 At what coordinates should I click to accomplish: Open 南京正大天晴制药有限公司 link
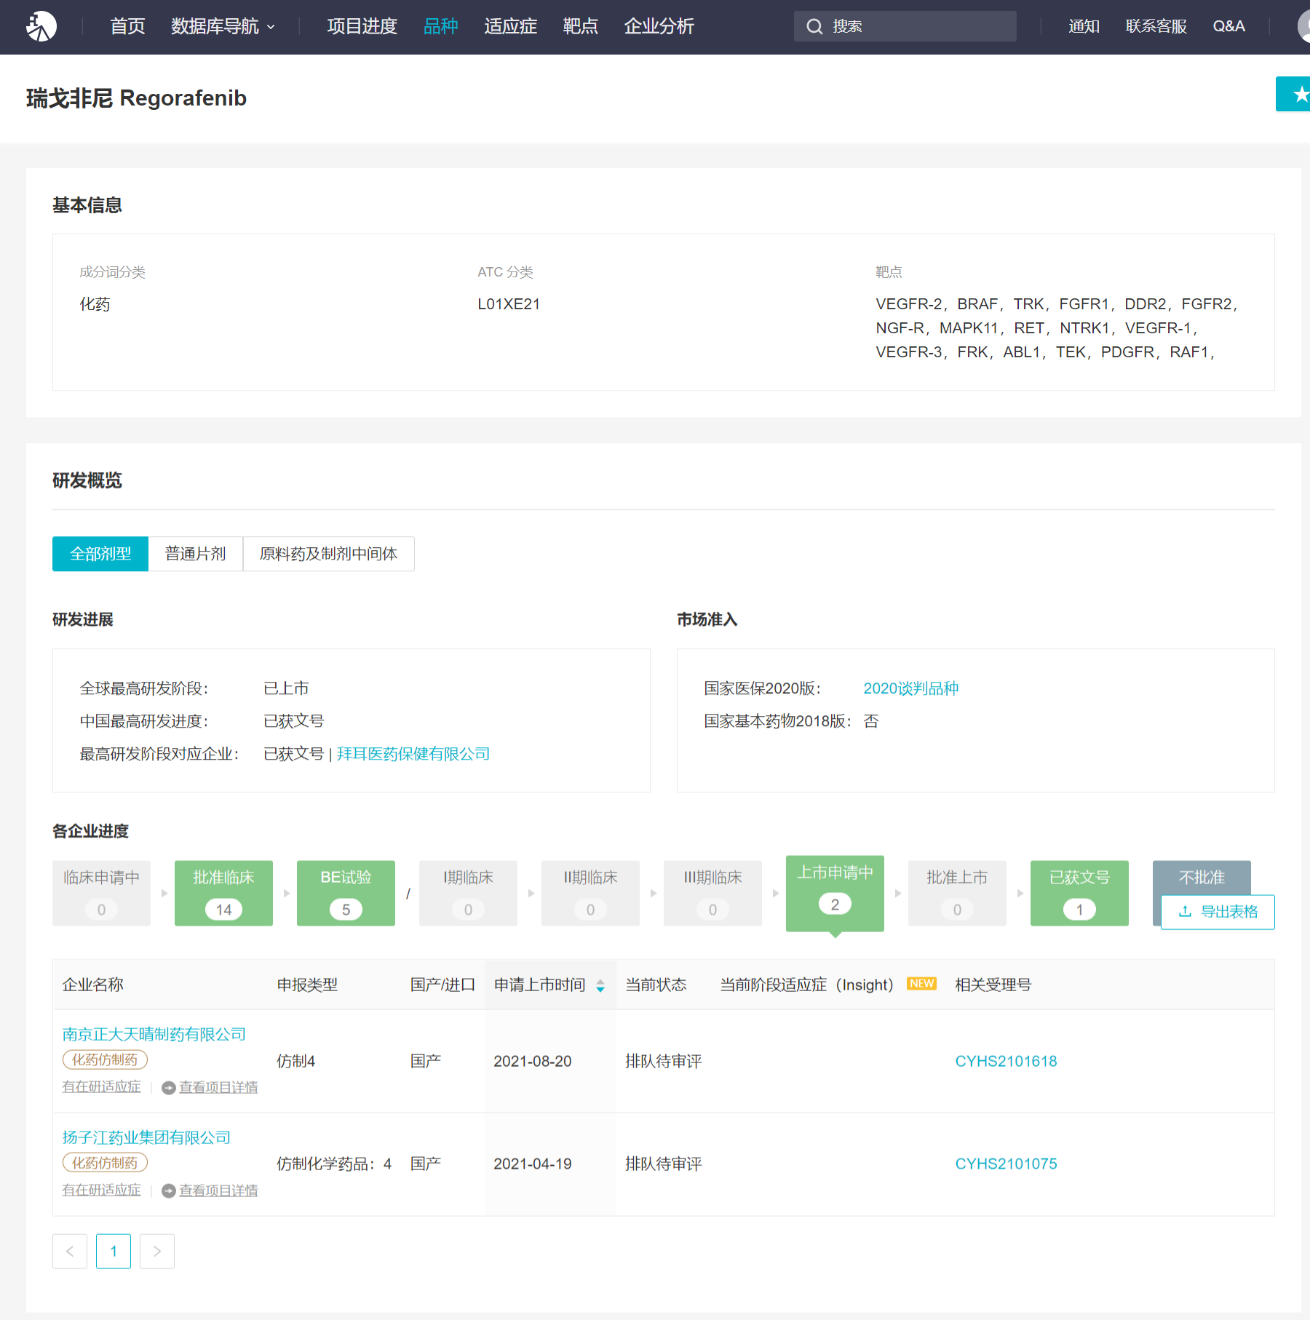(154, 1034)
